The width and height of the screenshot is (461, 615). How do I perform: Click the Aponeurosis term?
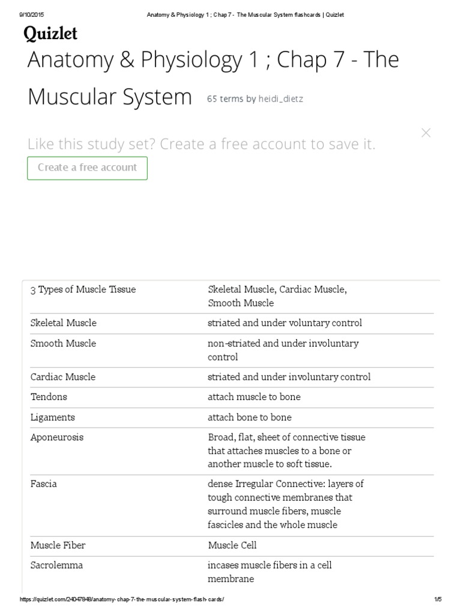(x=57, y=437)
